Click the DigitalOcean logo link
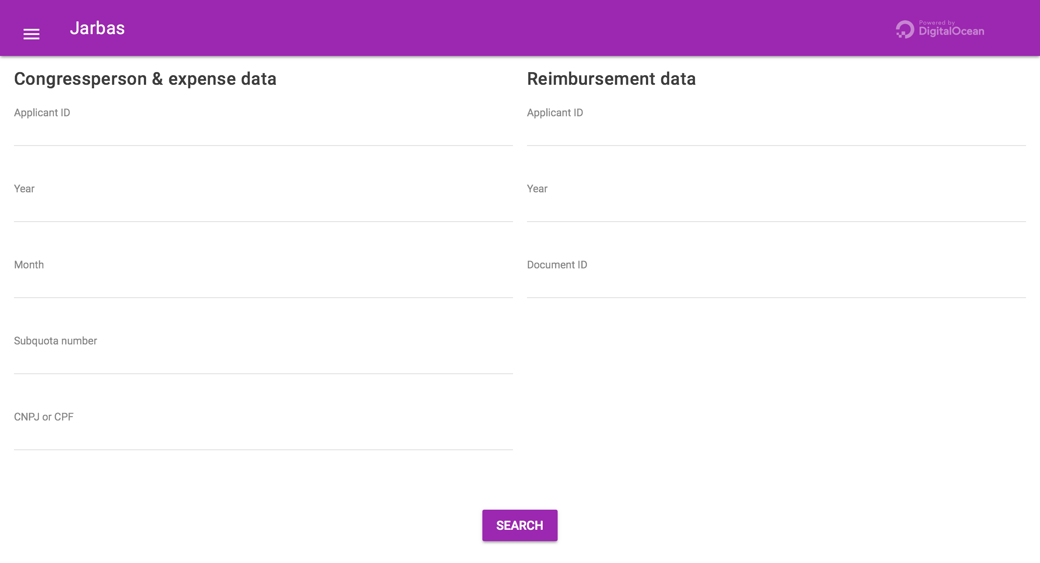This screenshot has width=1040, height=563. 940,29
